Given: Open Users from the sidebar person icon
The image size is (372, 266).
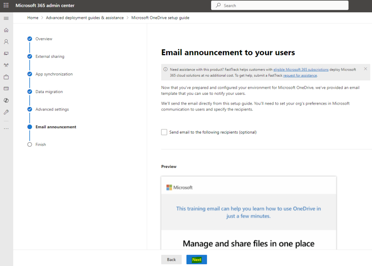Looking at the screenshot, I should 6,42.
